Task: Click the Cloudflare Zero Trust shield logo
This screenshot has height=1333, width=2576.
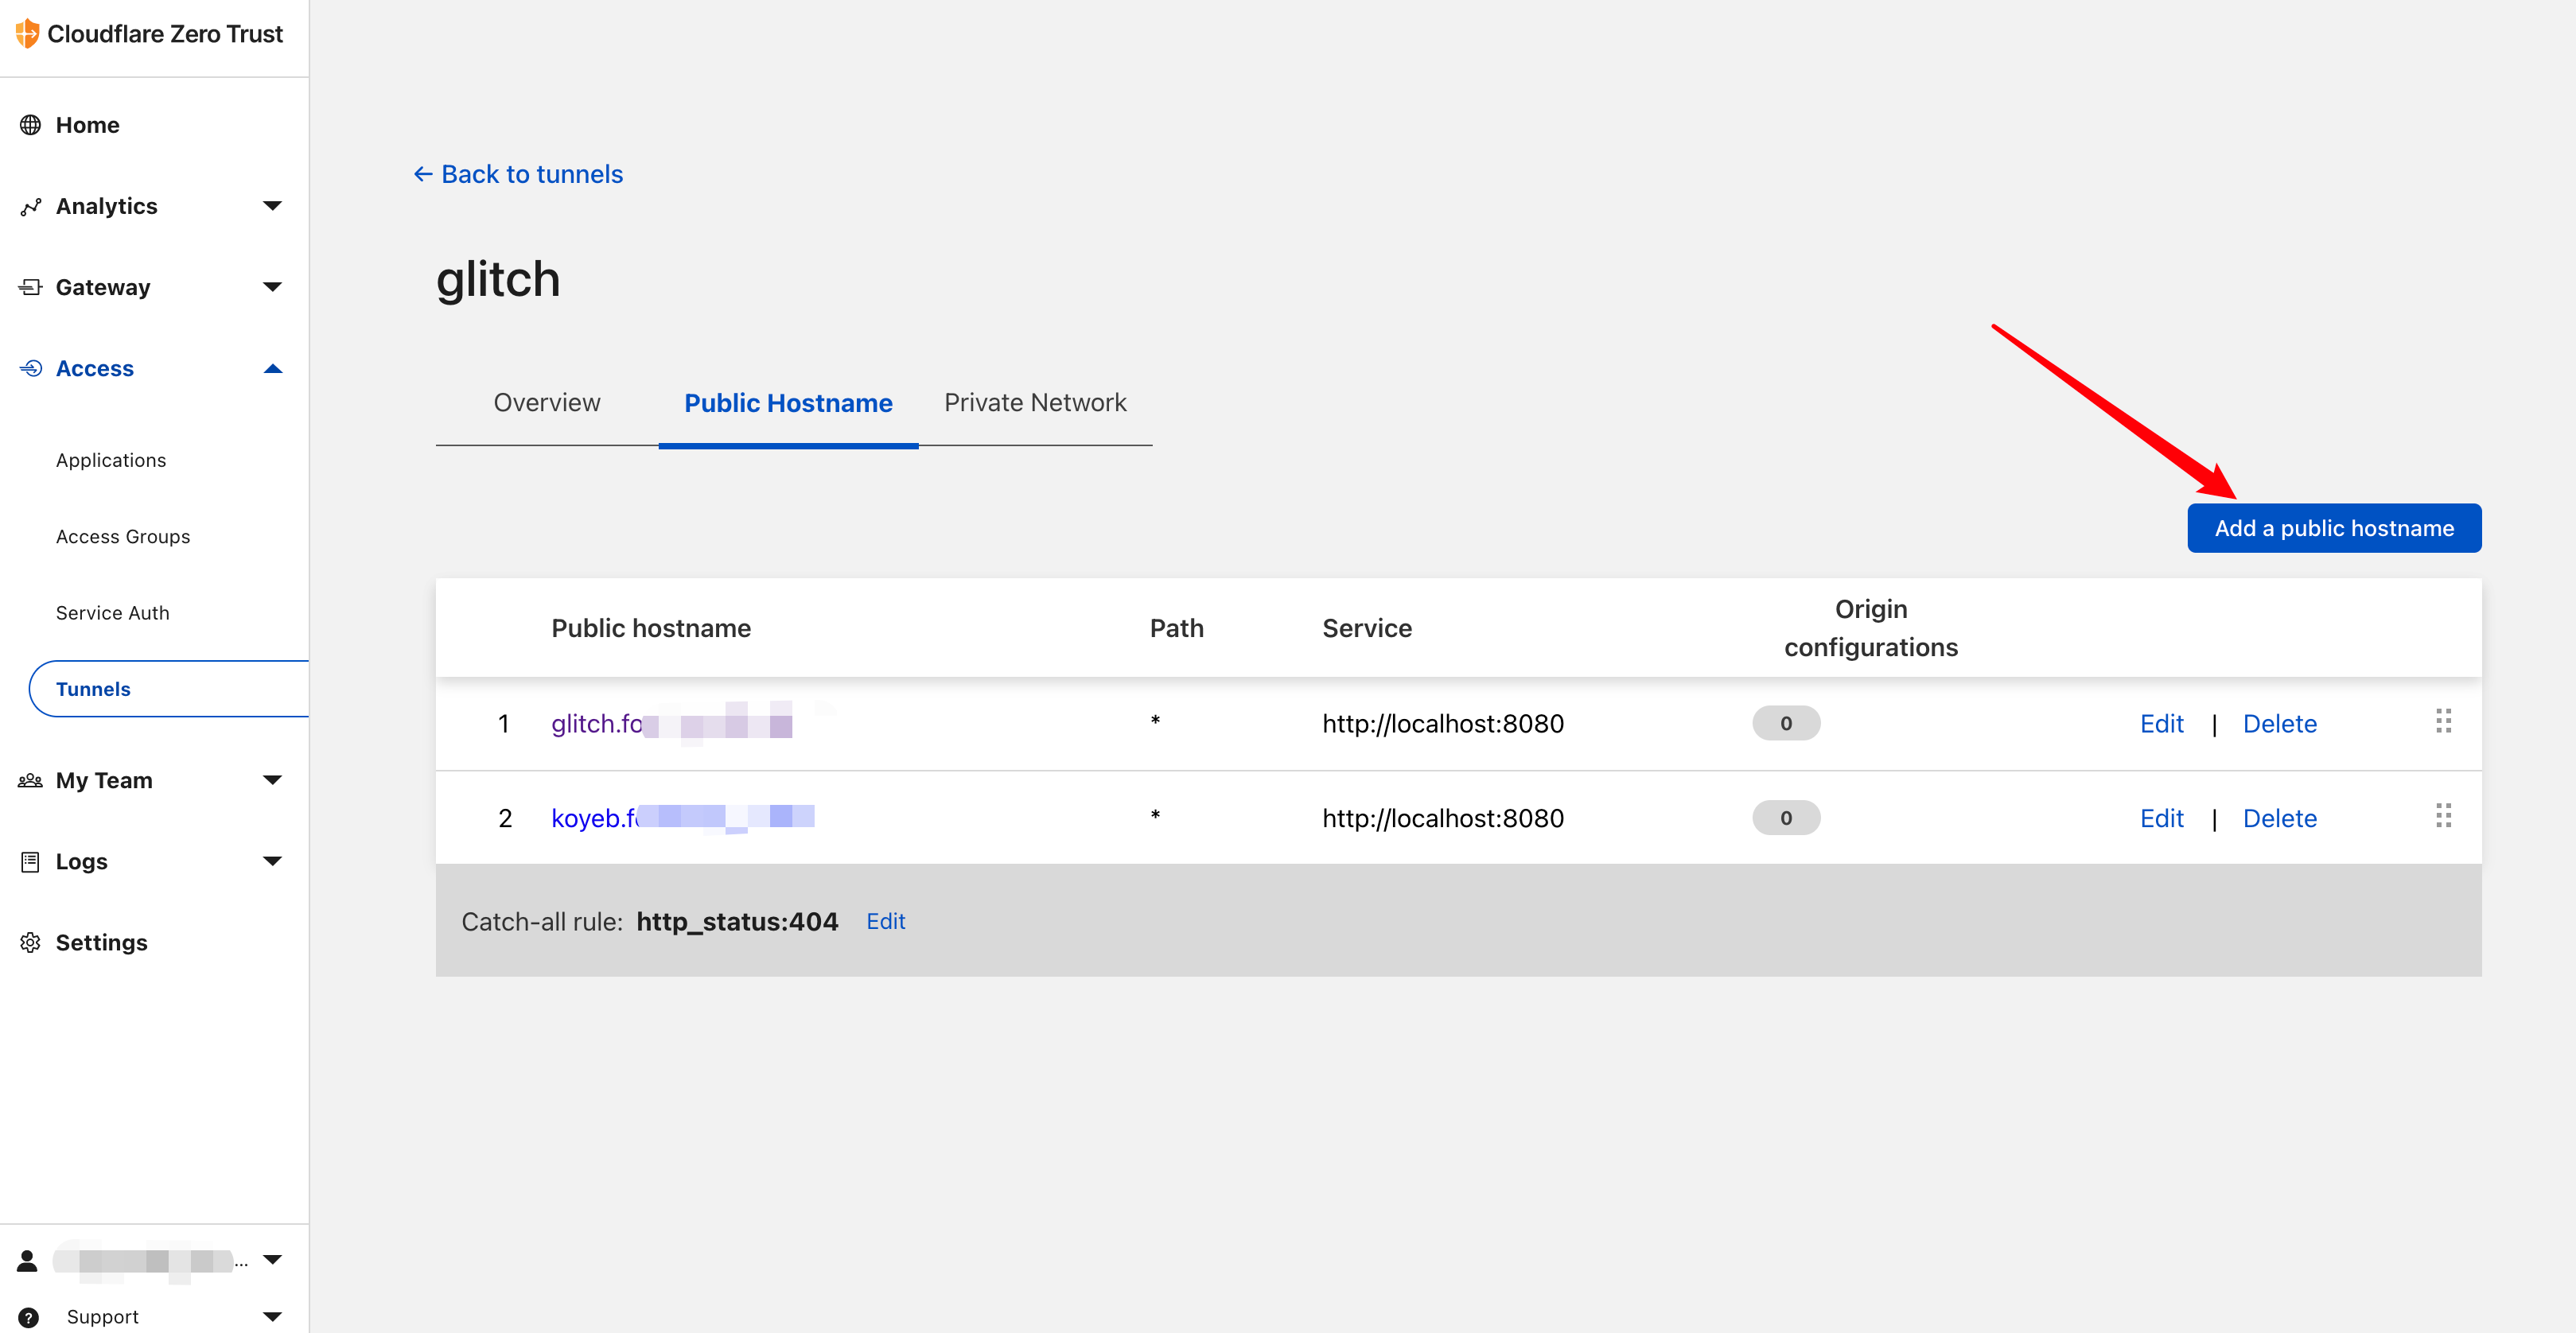Action: (x=27, y=33)
